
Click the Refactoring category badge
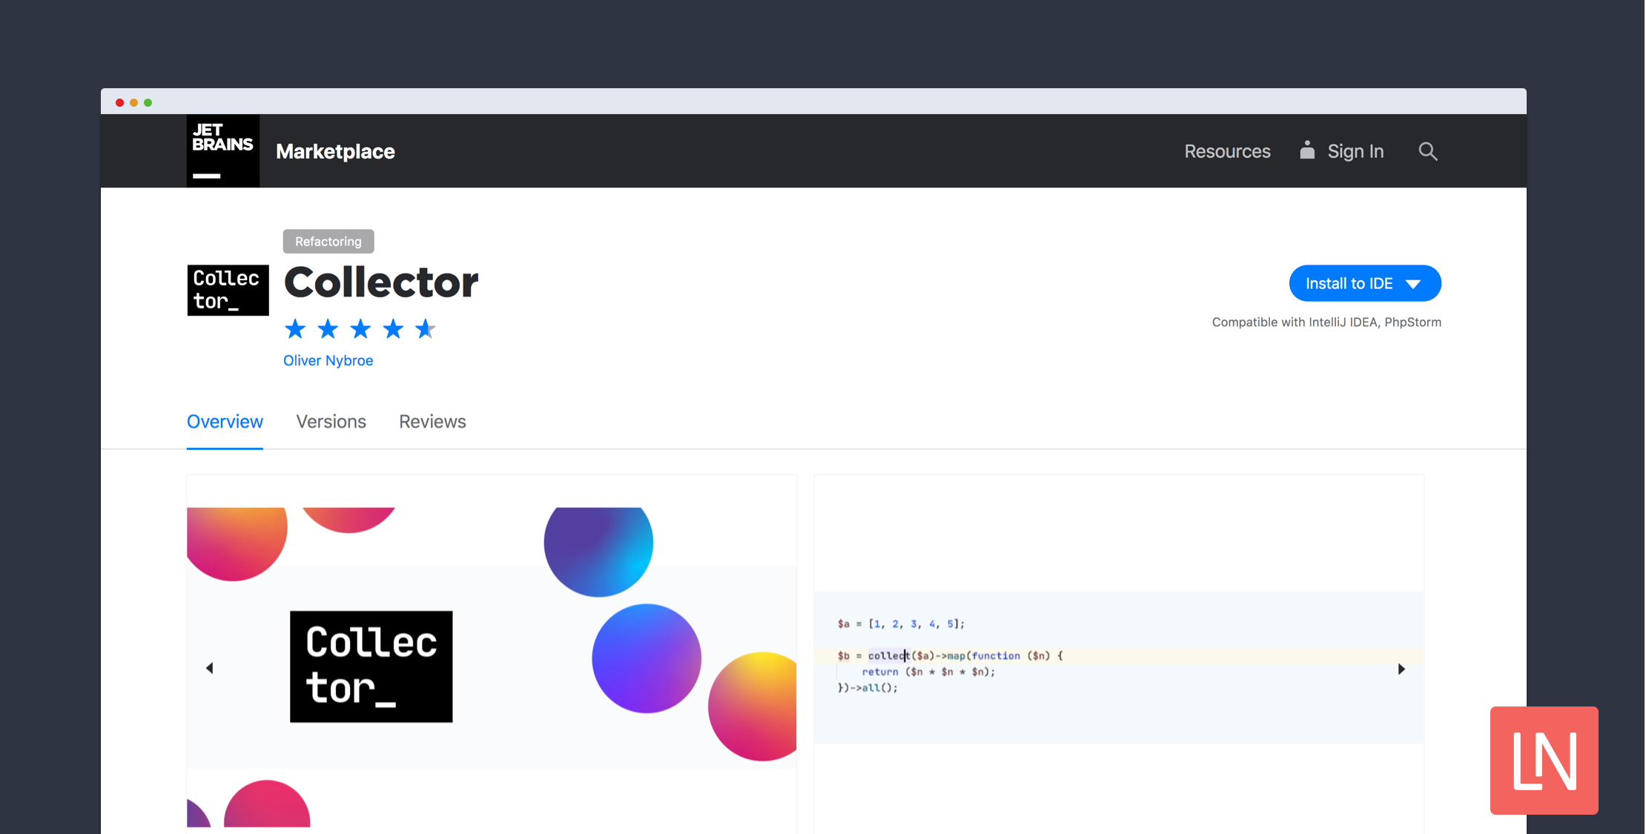328,239
